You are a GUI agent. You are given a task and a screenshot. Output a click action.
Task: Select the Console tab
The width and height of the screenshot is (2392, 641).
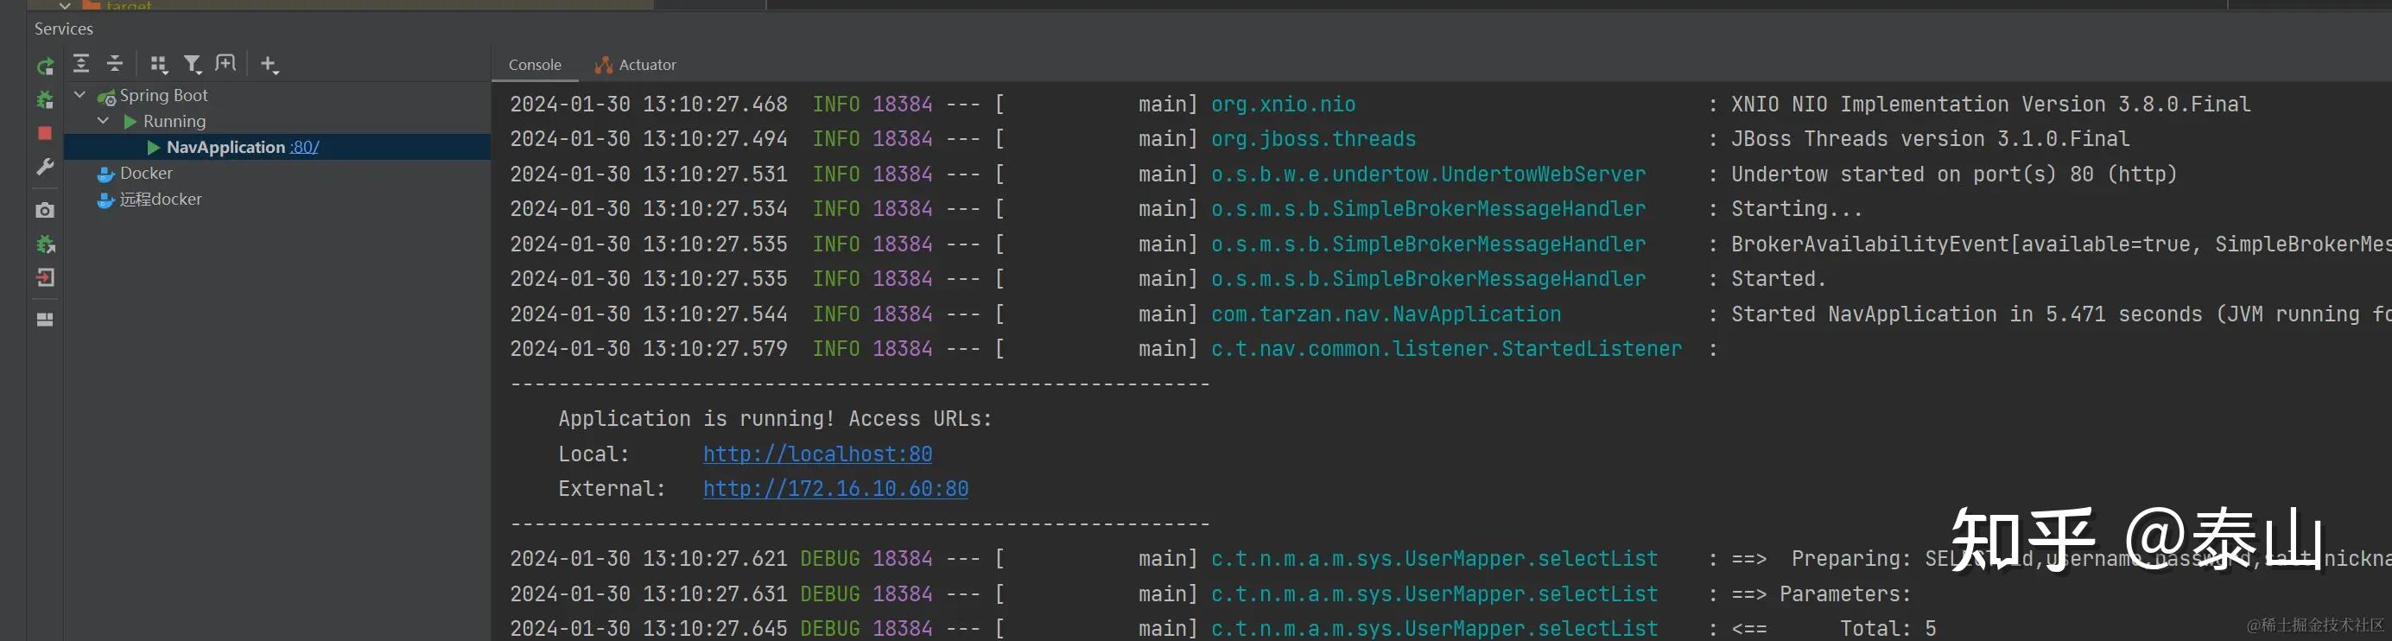point(535,65)
